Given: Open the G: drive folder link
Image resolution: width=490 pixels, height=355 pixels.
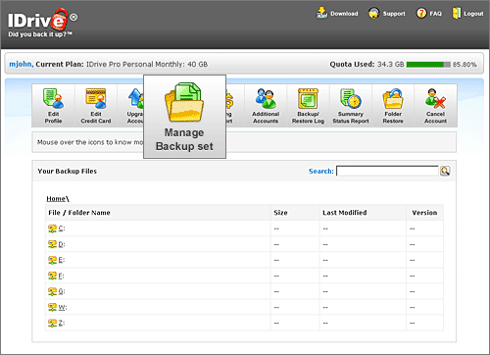Looking at the screenshot, I should [x=62, y=291].
